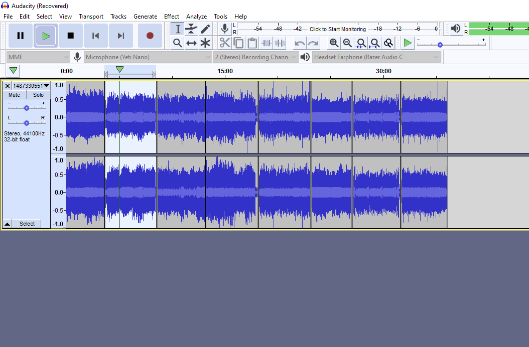Fit selection to width
The height and width of the screenshot is (347, 529).
tap(361, 43)
